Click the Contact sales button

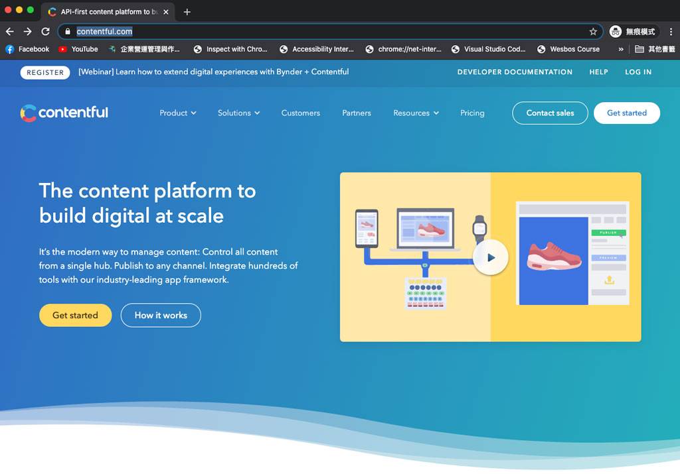550,113
